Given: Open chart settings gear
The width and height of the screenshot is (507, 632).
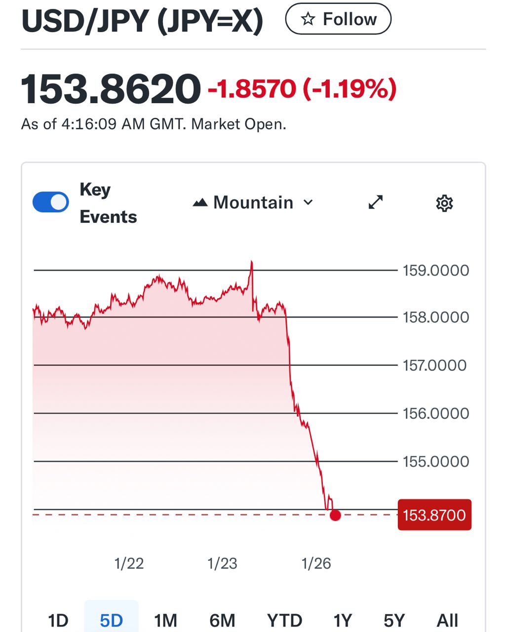Looking at the screenshot, I should (x=444, y=203).
